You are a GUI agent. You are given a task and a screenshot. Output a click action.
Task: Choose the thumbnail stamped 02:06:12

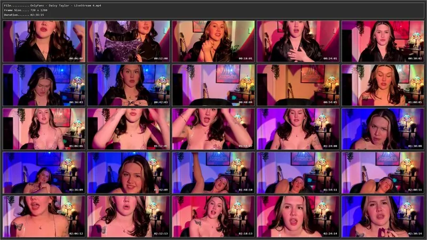[x=44, y=217]
